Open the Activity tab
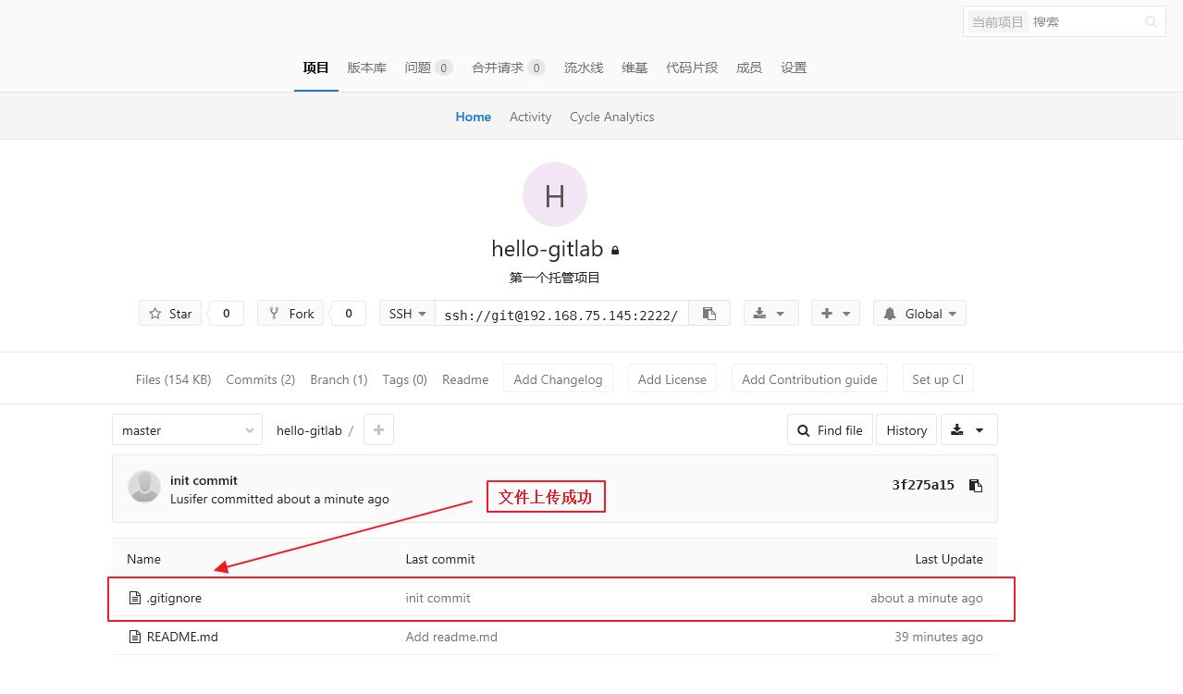The height and width of the screenshot is (694, 1183). pyautogui.click(x=530, y=117)
